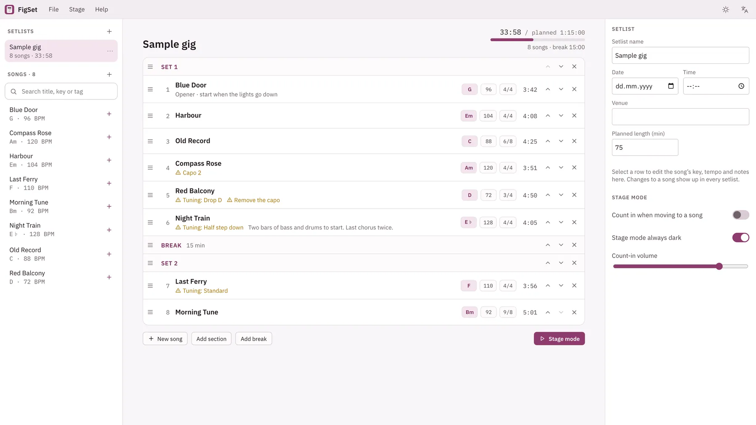Edit the Planned length field
This screenshot has height=425, width=756.
tap(645, 147)
